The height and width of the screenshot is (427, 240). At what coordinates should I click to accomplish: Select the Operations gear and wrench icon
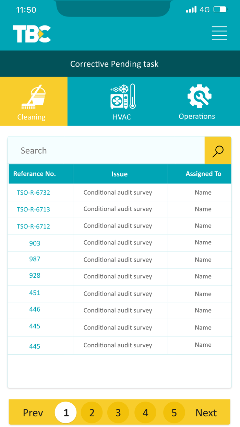199,96
